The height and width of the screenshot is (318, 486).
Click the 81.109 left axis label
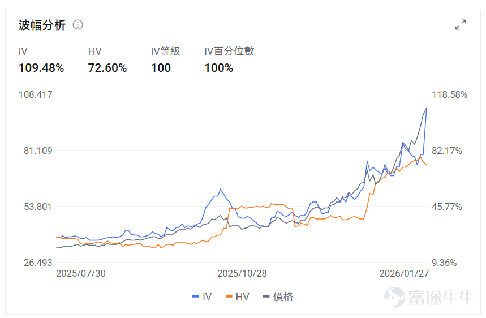(38, 151)
